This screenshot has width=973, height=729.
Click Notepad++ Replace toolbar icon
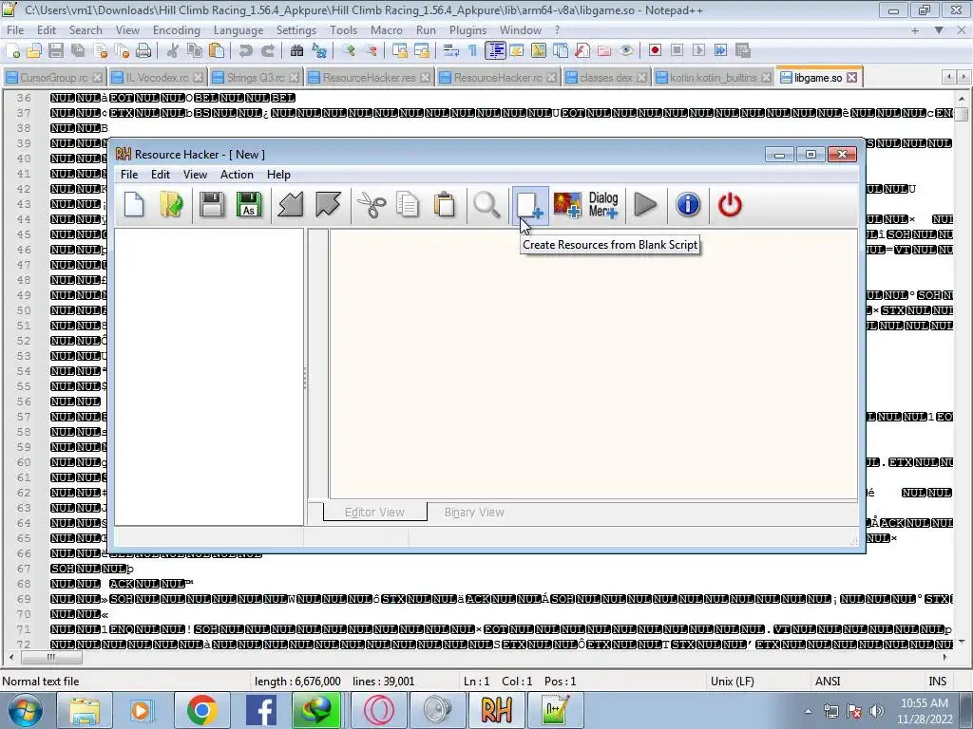pyautogui.click(x=319, y=51)
